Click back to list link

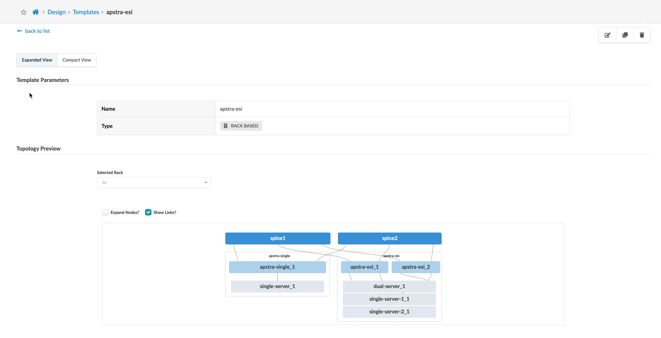pos(34,31)
